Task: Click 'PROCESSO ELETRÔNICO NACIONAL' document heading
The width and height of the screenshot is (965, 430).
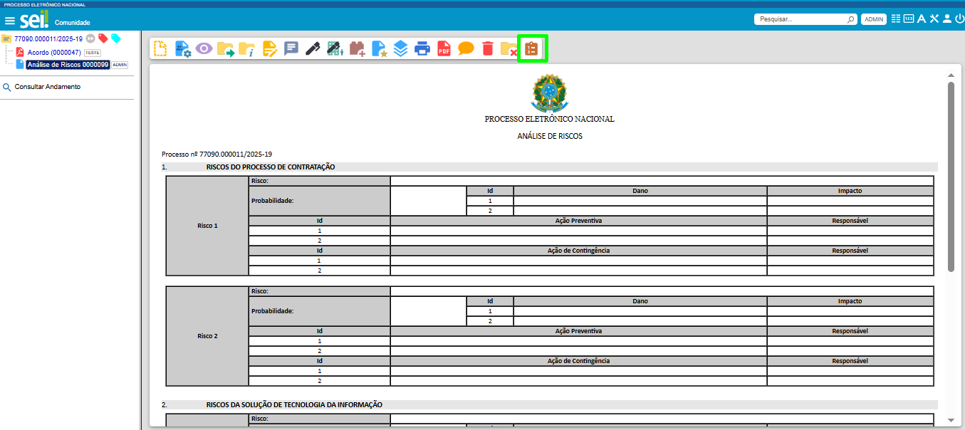Action: 549,119
